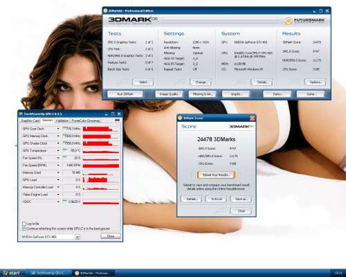
Task: Open the Windows Start button
Action: click(12, 273)
